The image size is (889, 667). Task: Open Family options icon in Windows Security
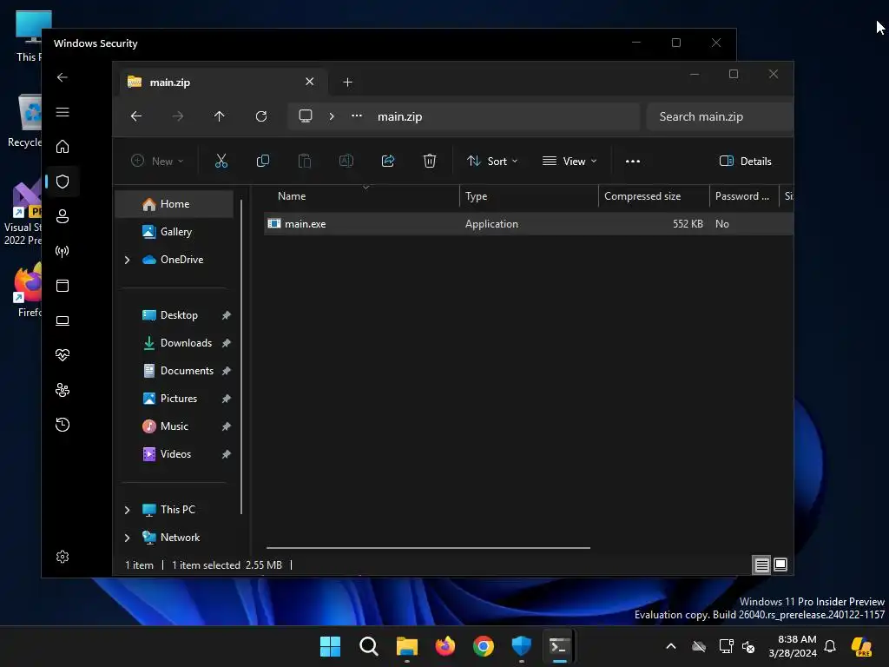(63, 390)
